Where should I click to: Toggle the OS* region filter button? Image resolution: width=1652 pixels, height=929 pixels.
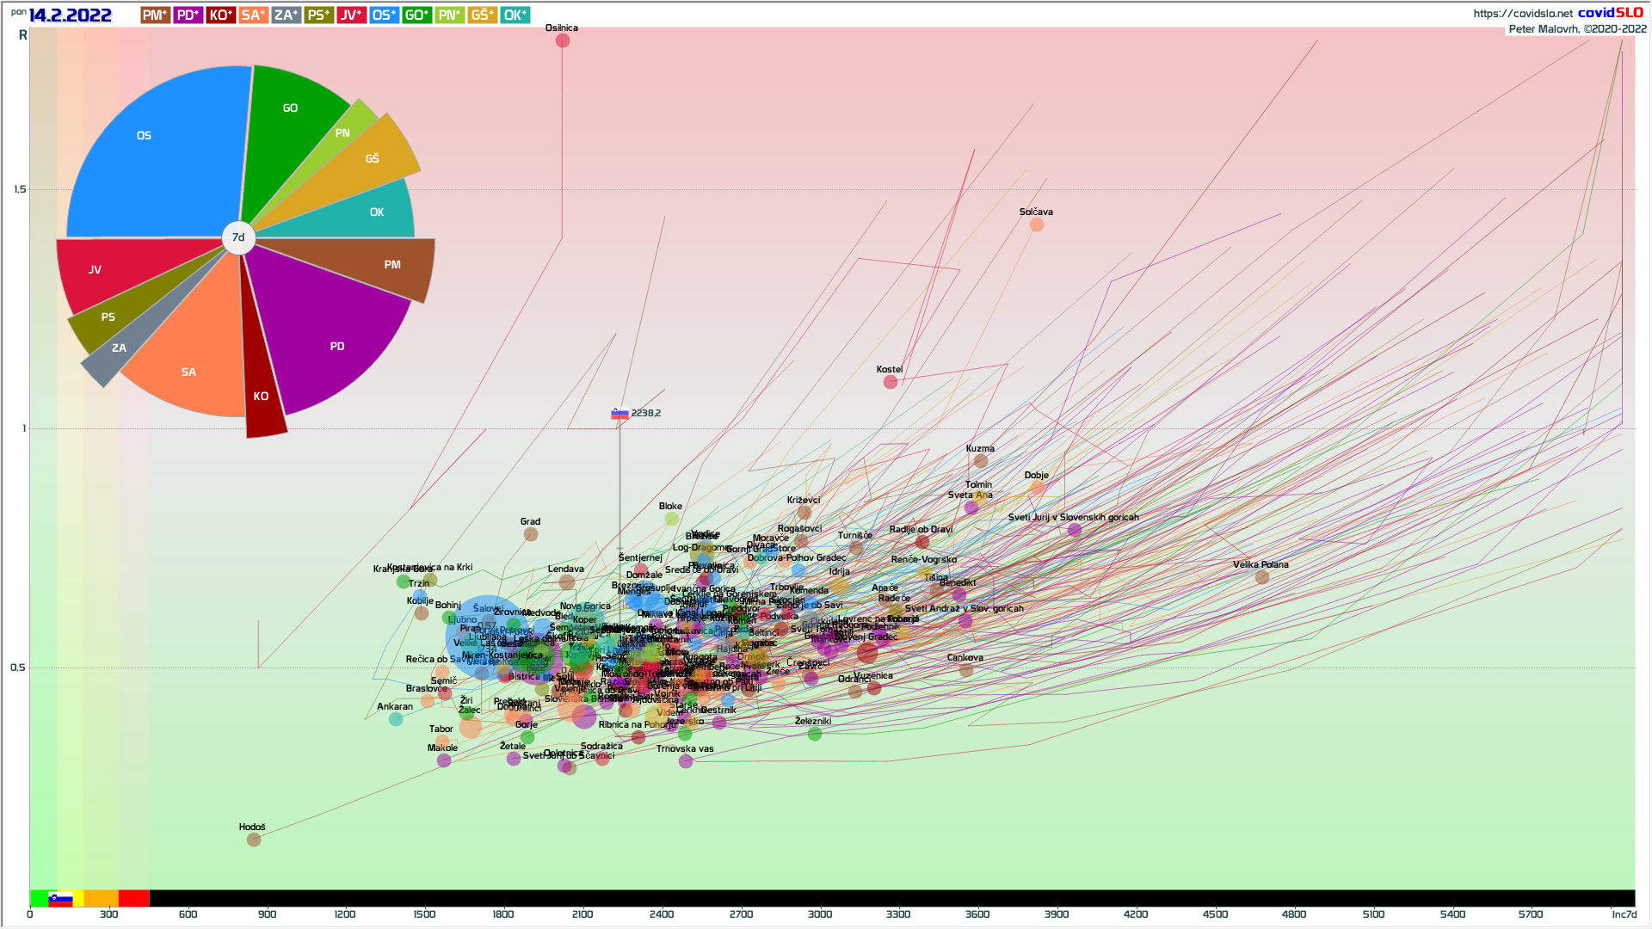coord(384,15)
